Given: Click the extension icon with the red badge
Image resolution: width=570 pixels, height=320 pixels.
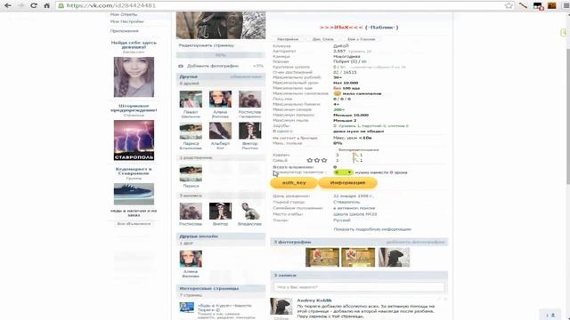Looking at the screenshot, I should (538, 6).
